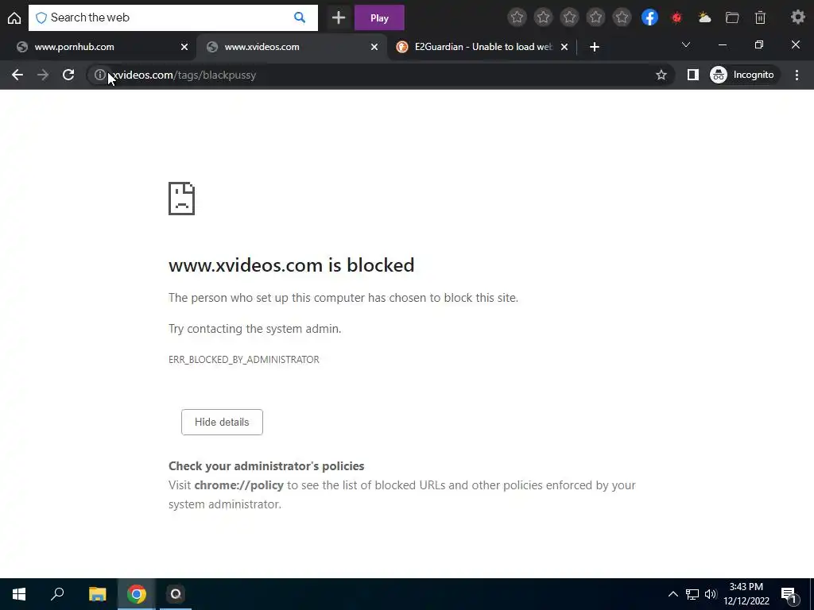Click the Play button
814x610 pixels.
[x=379, y=18]
